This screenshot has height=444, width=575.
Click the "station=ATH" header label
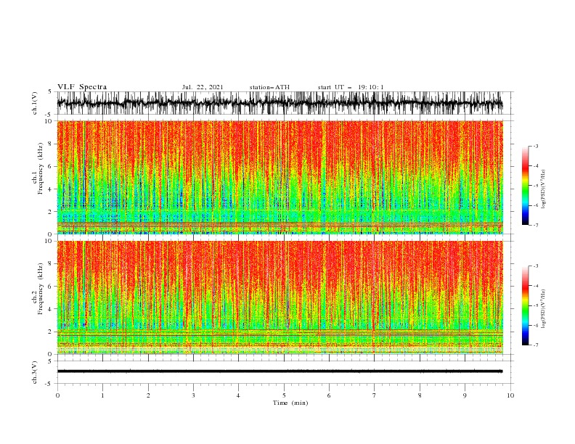pos(269,87)
